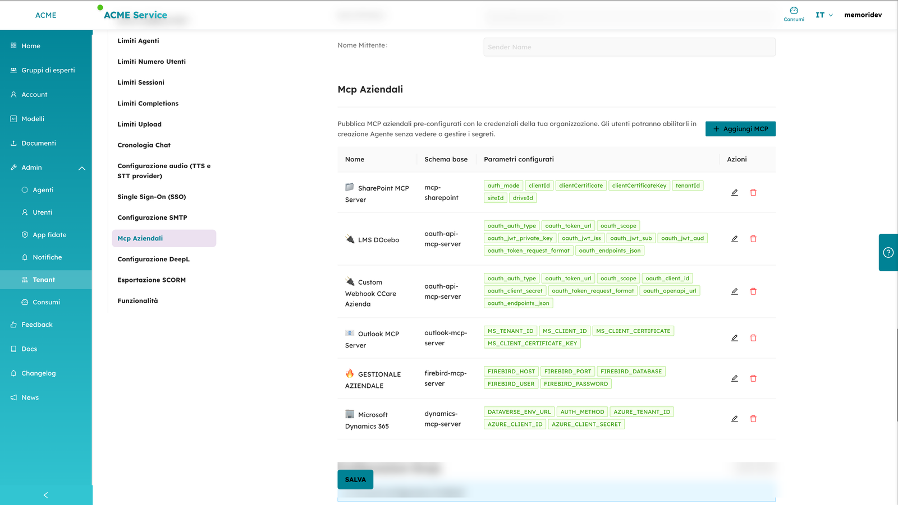This screenshot has width=898, height=505.
Task: Click the SALVA button
Action: tap(355, 479)
